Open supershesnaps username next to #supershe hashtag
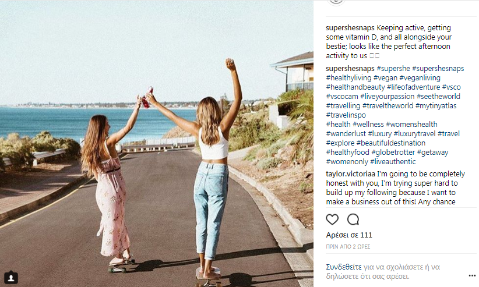 point(350,69)
